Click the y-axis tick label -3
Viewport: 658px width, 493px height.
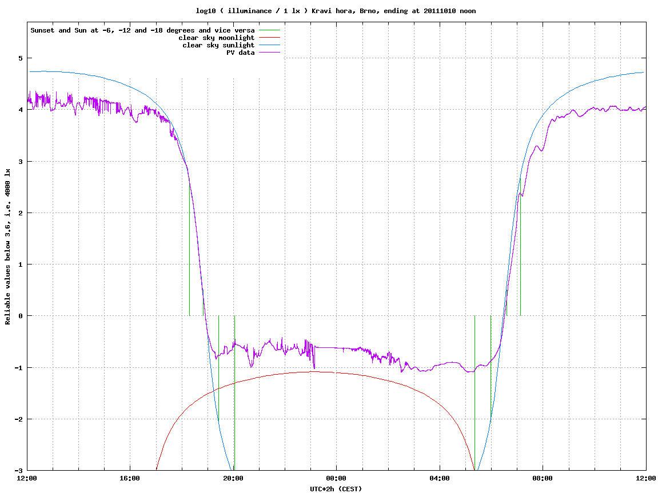tap(19, 471)
